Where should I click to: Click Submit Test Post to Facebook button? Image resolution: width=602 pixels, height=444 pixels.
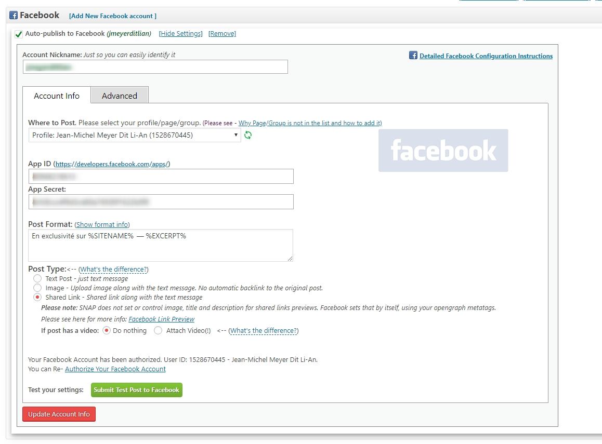(137, 390)
